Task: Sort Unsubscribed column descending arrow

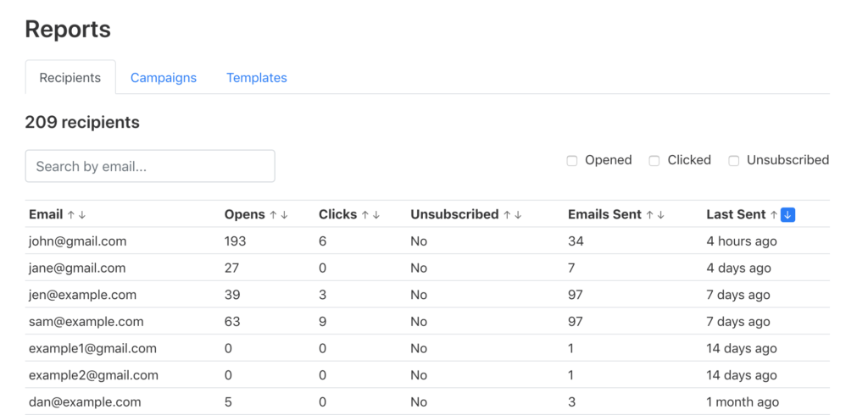Action: [518, 214]
